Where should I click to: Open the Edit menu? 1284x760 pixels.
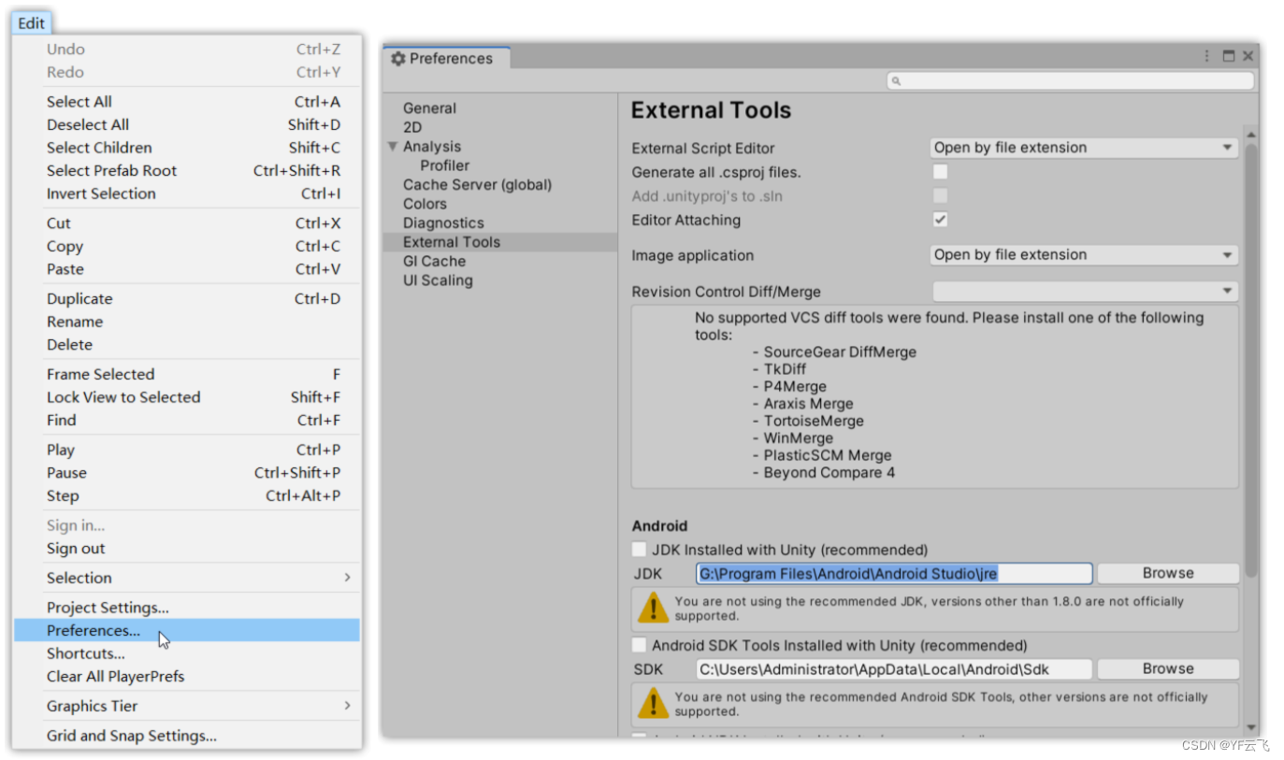[31, 23]
